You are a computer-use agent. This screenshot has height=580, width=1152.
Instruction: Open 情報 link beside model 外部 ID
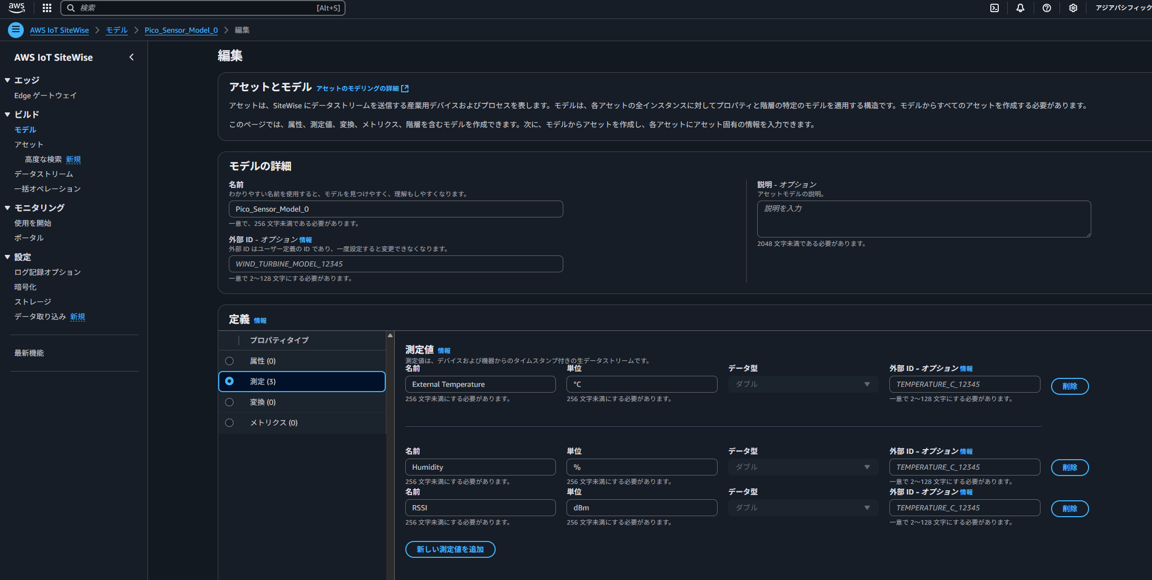pyautogui.click(x=305, y=240)
